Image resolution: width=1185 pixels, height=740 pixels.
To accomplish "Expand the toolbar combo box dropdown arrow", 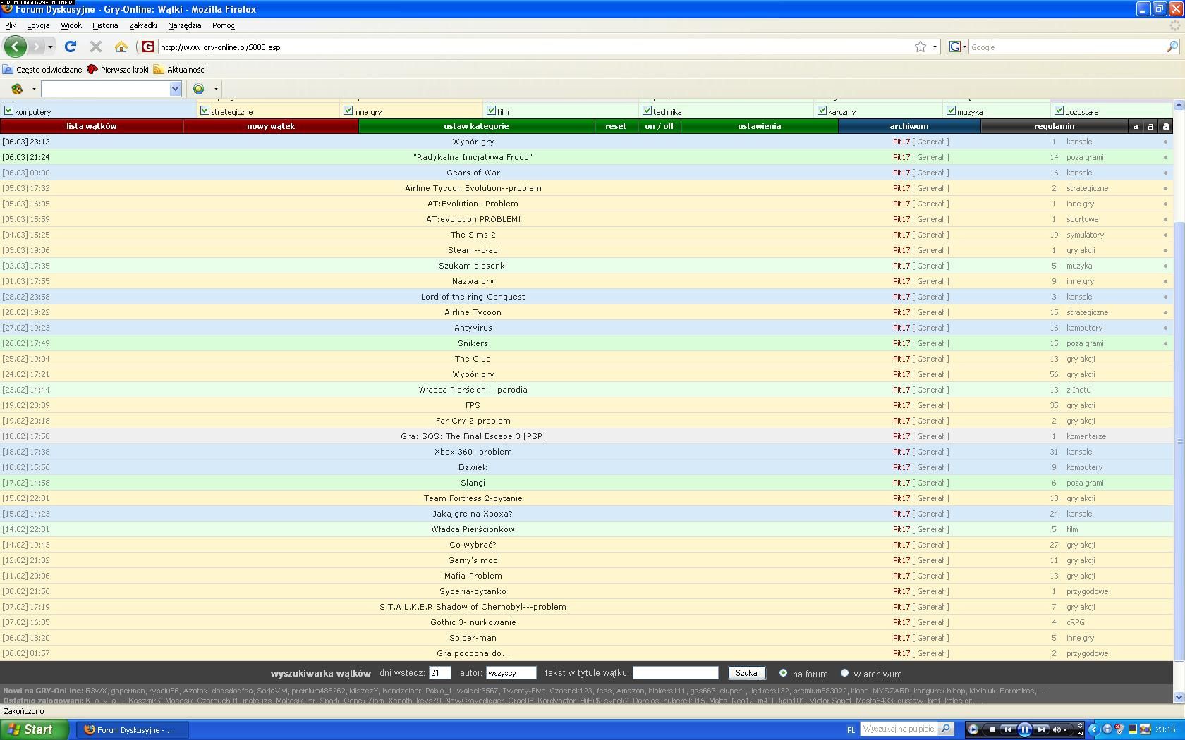I will (x=175, y=89).
